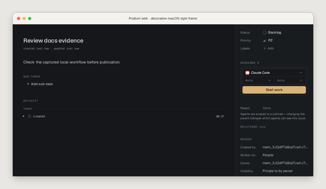Click the SESSIONS 0 heading
The height and width of the screenshot is (189, 326).
(250, 63)
